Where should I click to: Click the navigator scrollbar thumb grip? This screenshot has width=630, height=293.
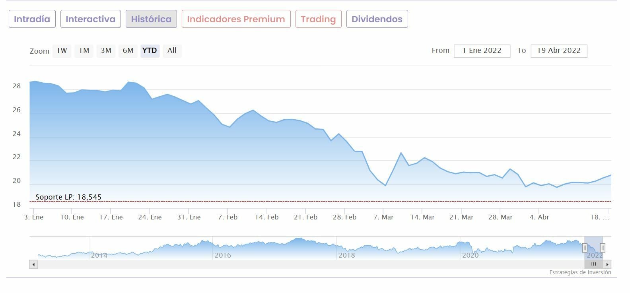click(593, 264)
